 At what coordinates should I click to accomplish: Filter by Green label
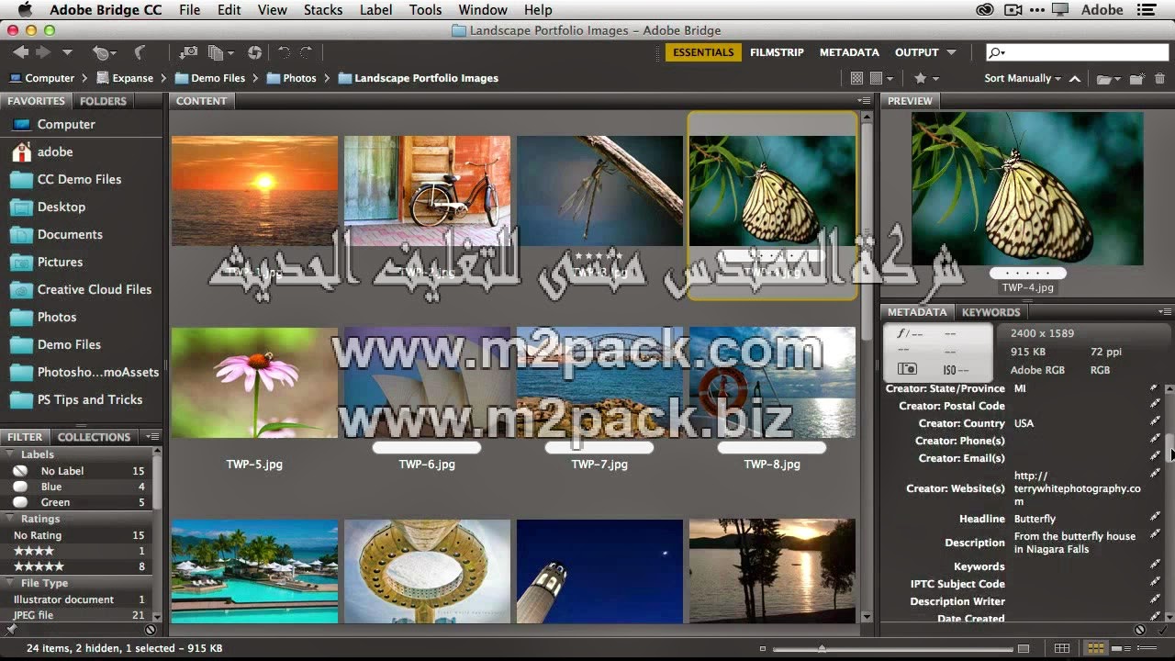tap(78, 502)
